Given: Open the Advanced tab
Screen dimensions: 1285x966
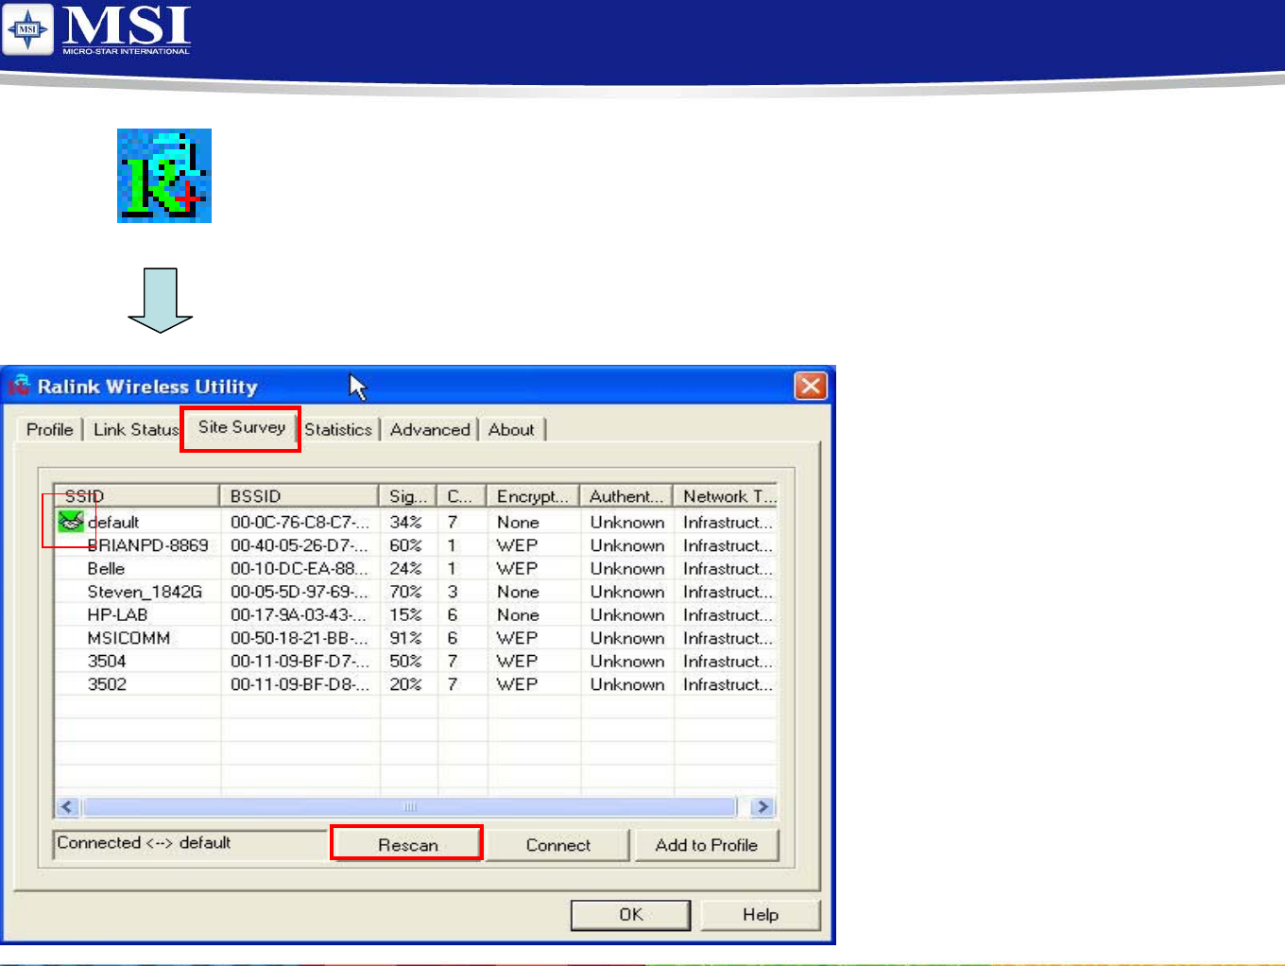Looking at the screenshot, I should pyautogui.click(x=430, y=429).
